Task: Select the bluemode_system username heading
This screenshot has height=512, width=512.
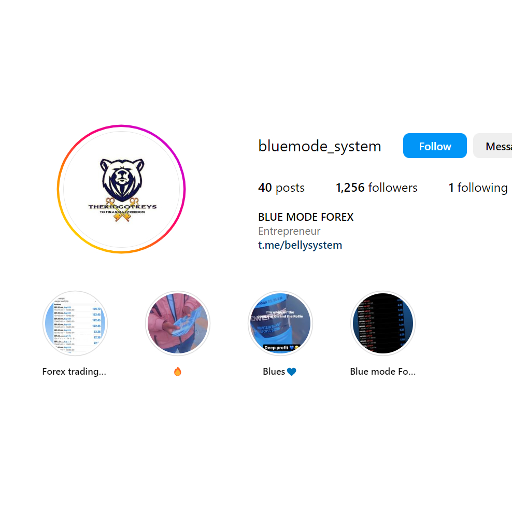Action: tap(320, 146)
